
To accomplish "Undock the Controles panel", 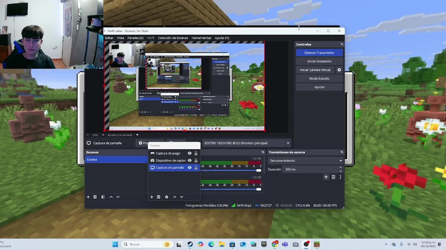I will [342, 44].
